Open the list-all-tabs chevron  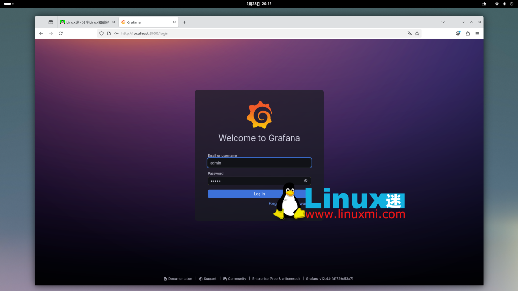[443, 22]
